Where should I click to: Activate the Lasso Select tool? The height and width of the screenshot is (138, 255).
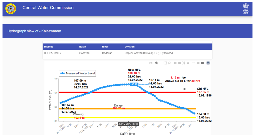coord(169,63)
